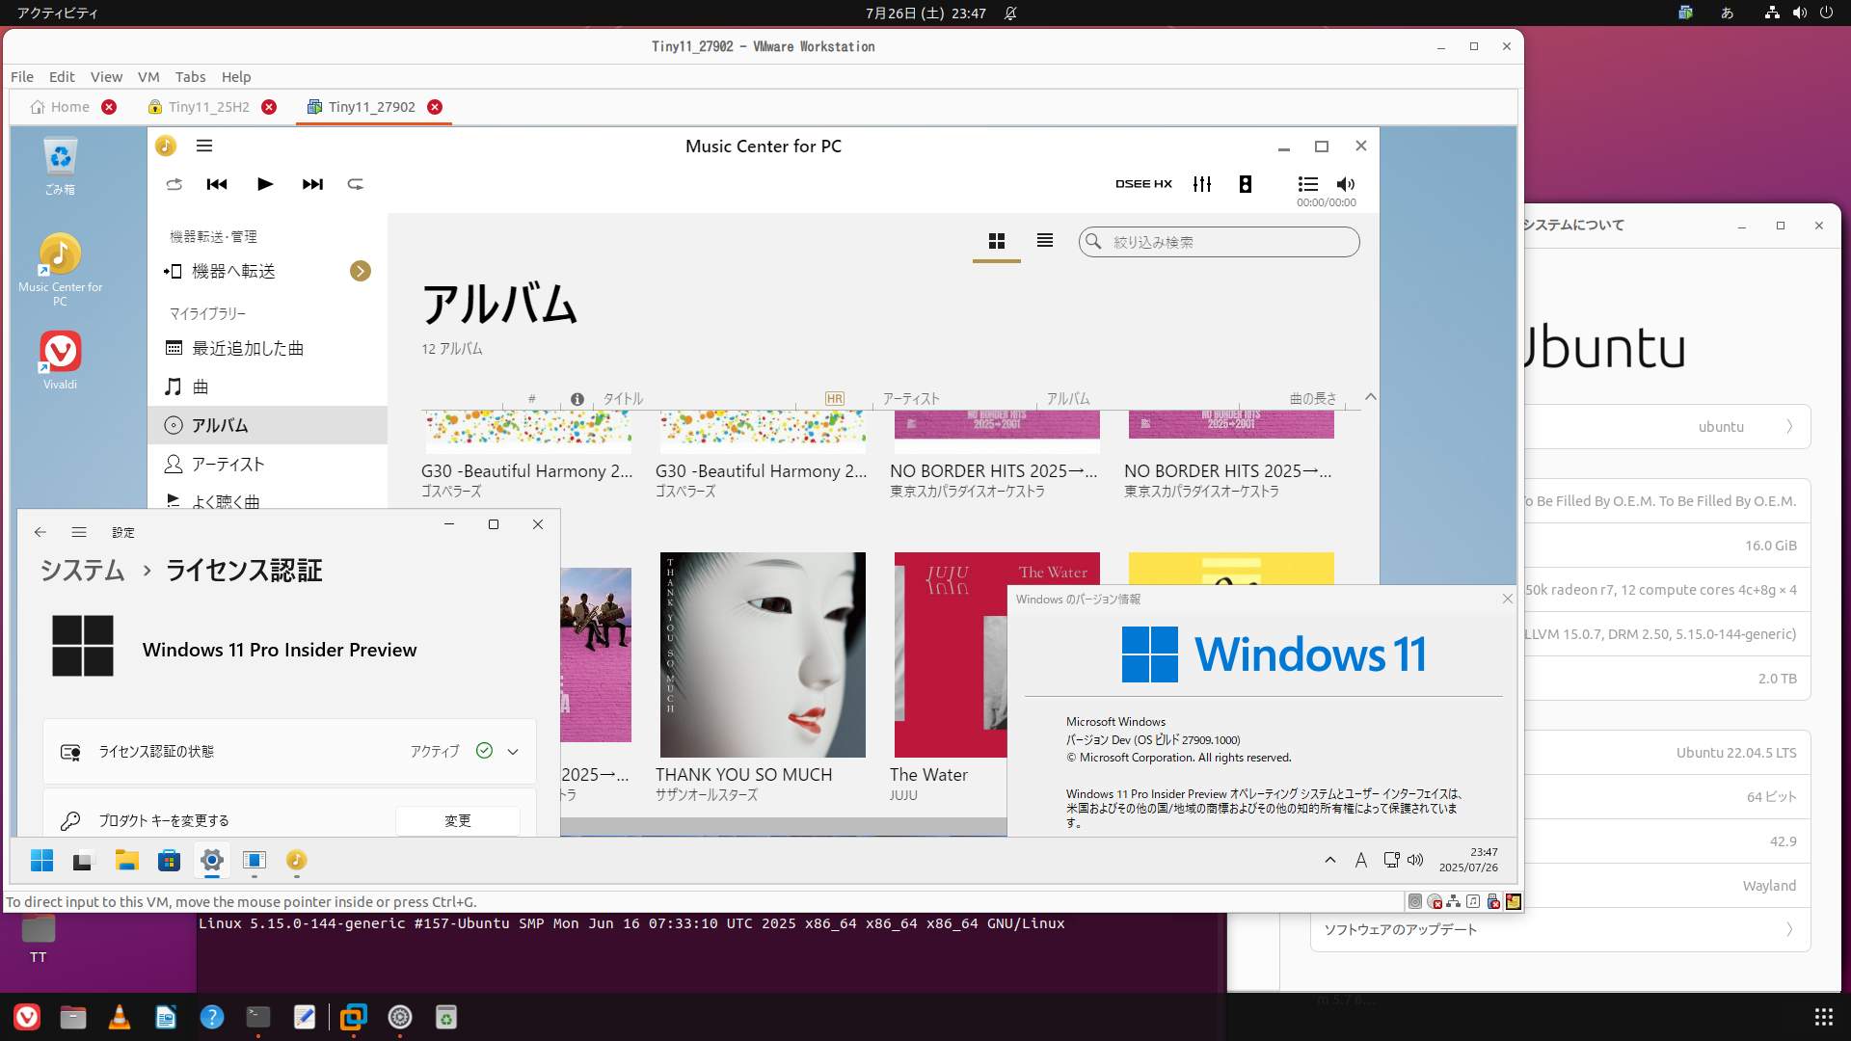Go back in the Windows Settings window
Screen dimensions: 1851x1041
click(40, 532)
